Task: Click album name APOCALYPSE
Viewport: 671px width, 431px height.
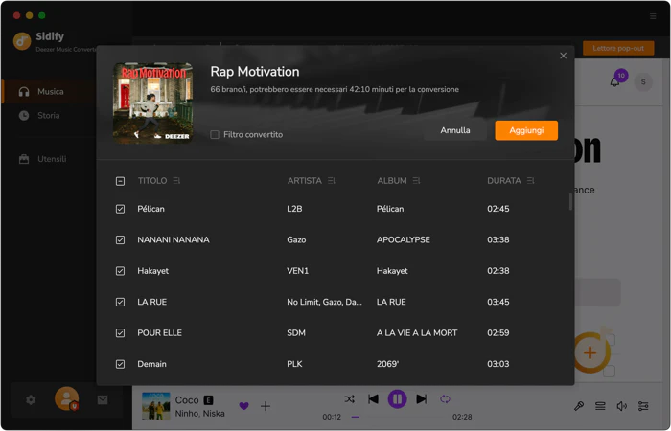Action: (404, 239)
